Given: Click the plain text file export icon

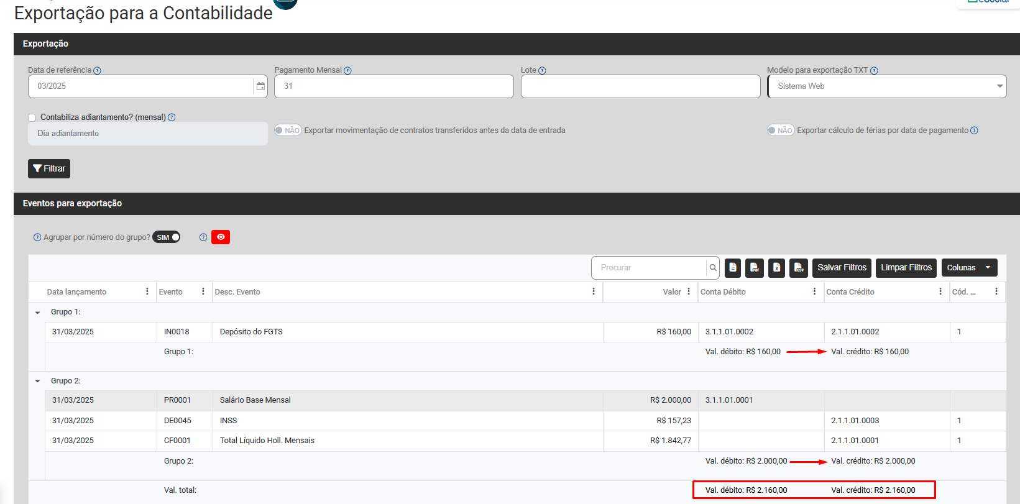Looking at the screenshot, I should pyautogui.click(x=733, y=268).
